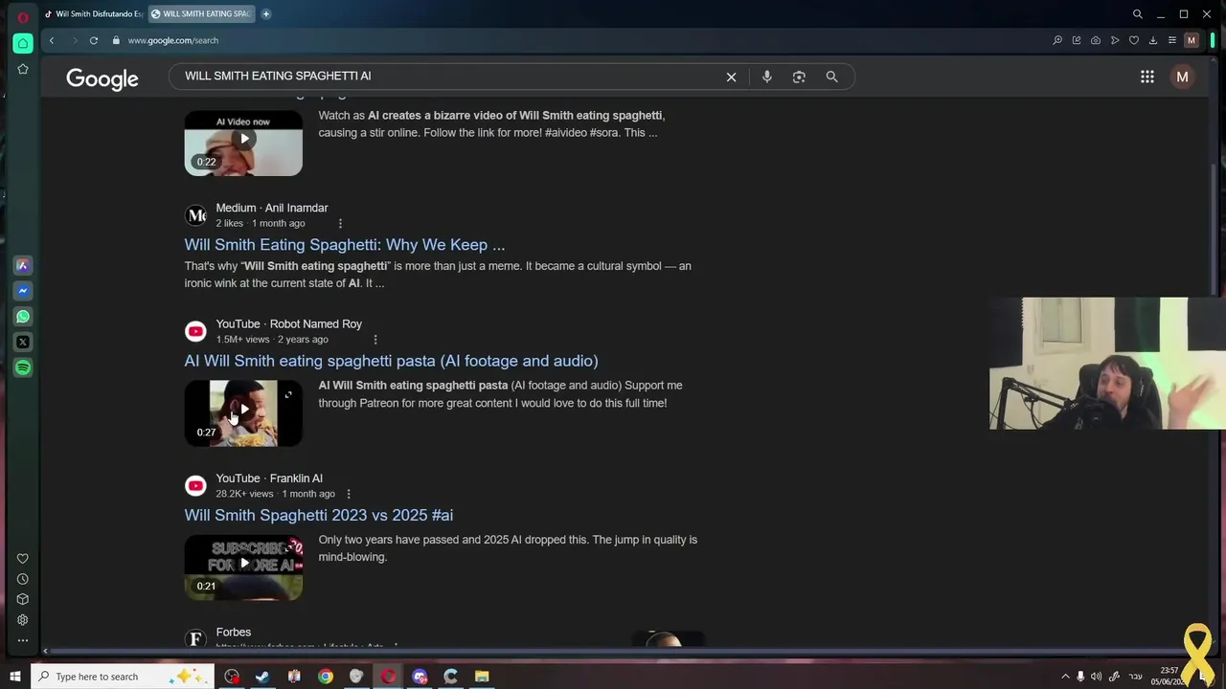Open Easy Setup sliders icon
Image resolution: width=1226 pixels, height=689 pixels.
(1171, 40)
